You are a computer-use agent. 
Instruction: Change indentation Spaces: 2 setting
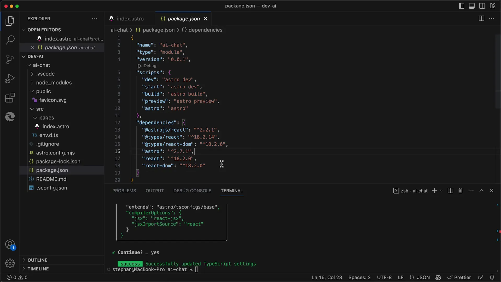[x=359, y=277]
